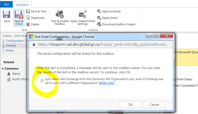Download Mailbox Details from ribbon
The height and width of the screenshot is (114, 198).
coord(116,24)
